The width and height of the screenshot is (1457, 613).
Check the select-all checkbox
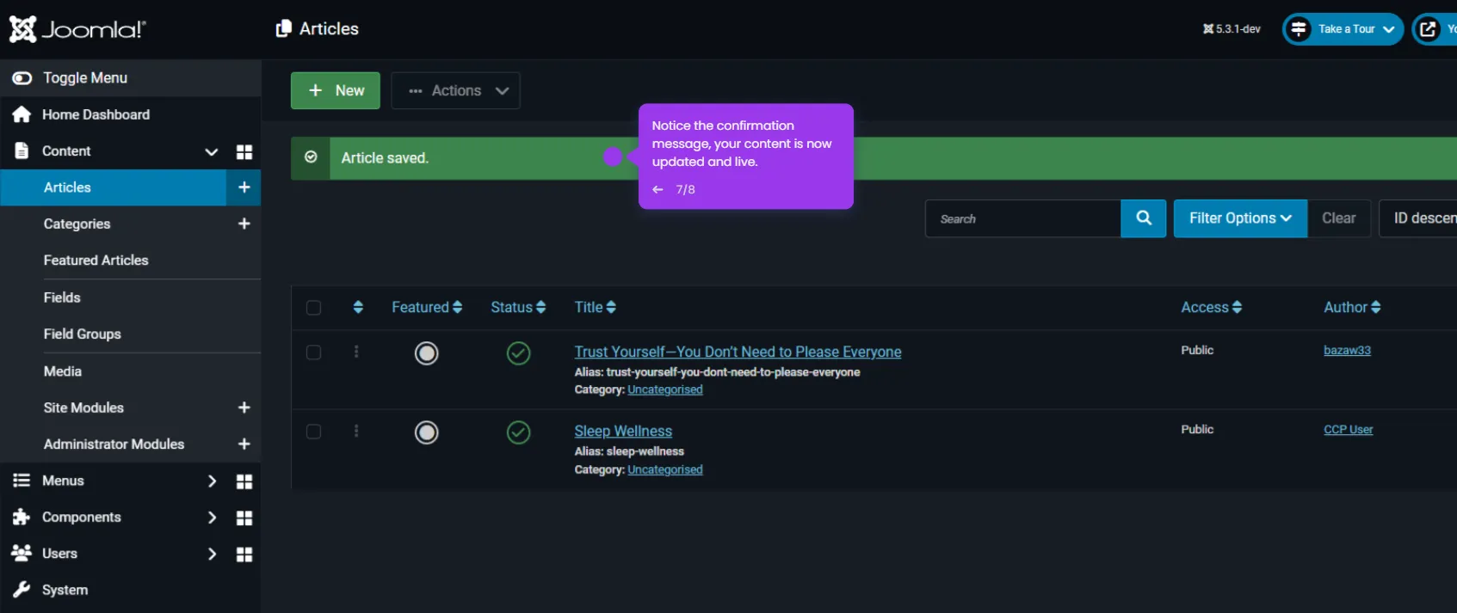(x=313, y=308)
